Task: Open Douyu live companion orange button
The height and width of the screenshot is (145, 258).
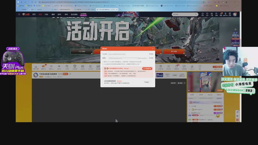Action: point(147,69)
